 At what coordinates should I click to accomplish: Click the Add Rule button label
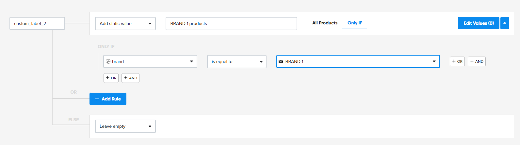point(111,99)
